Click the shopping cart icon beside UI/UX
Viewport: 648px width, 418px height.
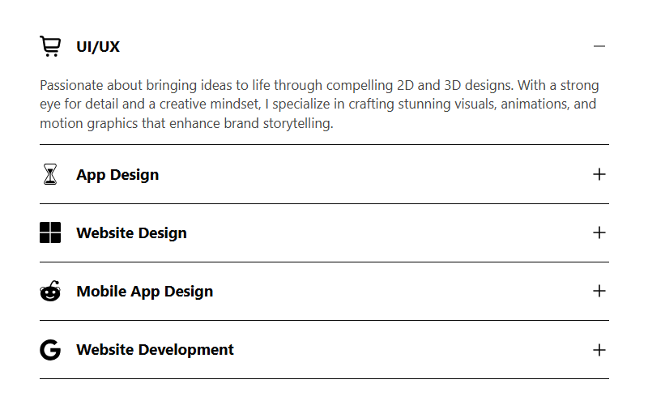point(50,47)
